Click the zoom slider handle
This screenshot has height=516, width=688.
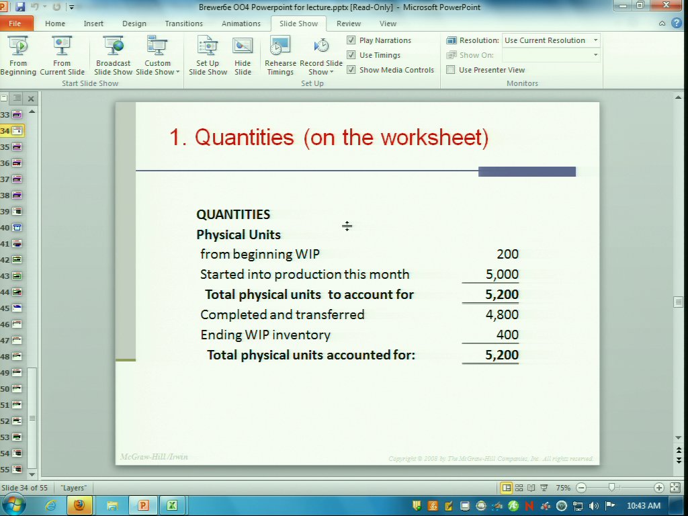pyautogui.click(x=611, y=488)
